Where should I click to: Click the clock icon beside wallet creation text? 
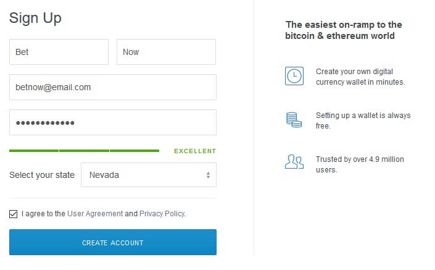click(294, 76)
